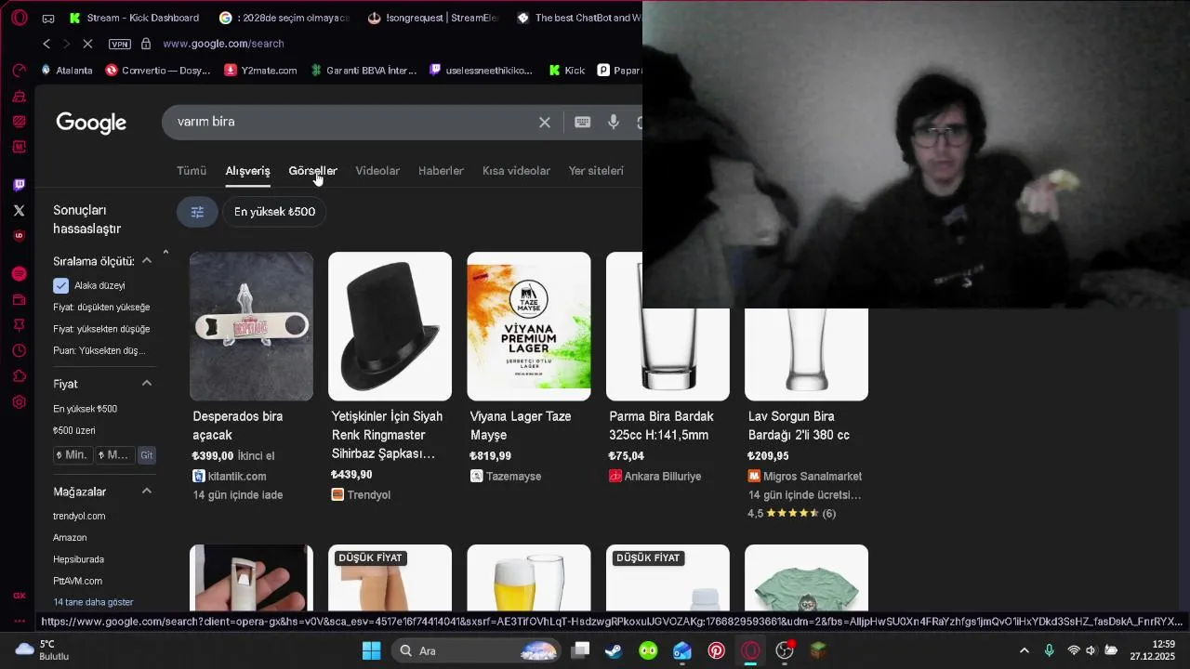The width and height of the screenshot is (1190, 669).
Task: Open the search filter sliders button
Action: (x=197, y=212)
